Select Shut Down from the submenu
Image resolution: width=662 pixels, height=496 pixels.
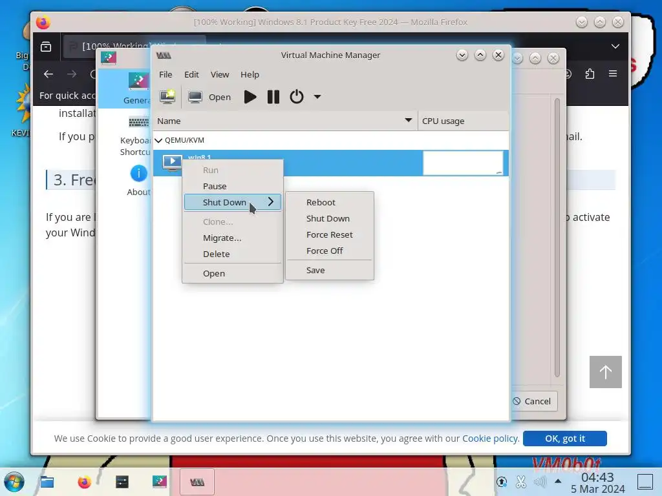pyautogui.click(x=329, y=218)
